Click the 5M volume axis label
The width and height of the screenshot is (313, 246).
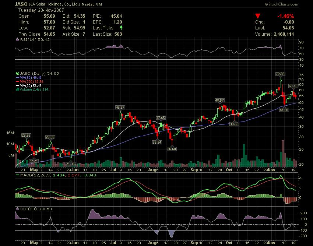(x=11, y=155)
